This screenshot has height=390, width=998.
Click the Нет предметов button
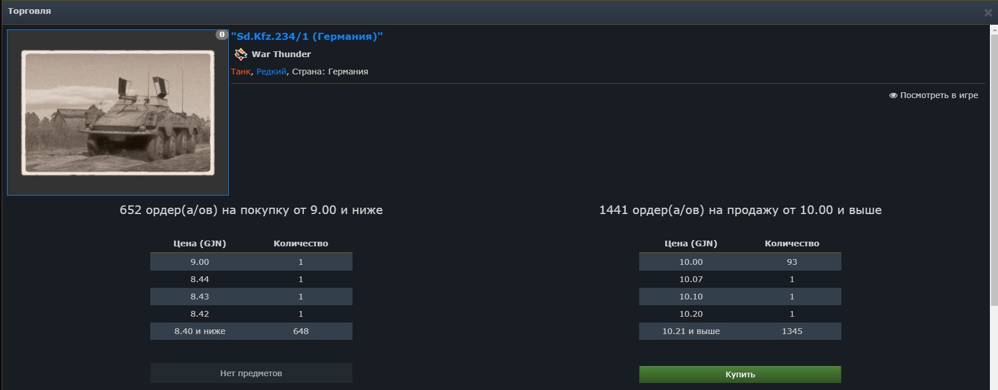[x=251, y=373]
